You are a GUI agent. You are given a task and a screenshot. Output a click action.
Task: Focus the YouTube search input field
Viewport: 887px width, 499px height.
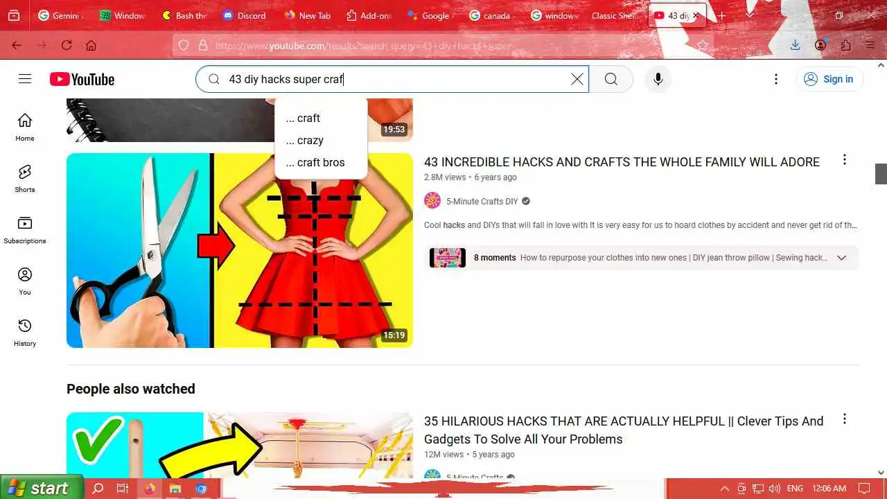[395, 79]
